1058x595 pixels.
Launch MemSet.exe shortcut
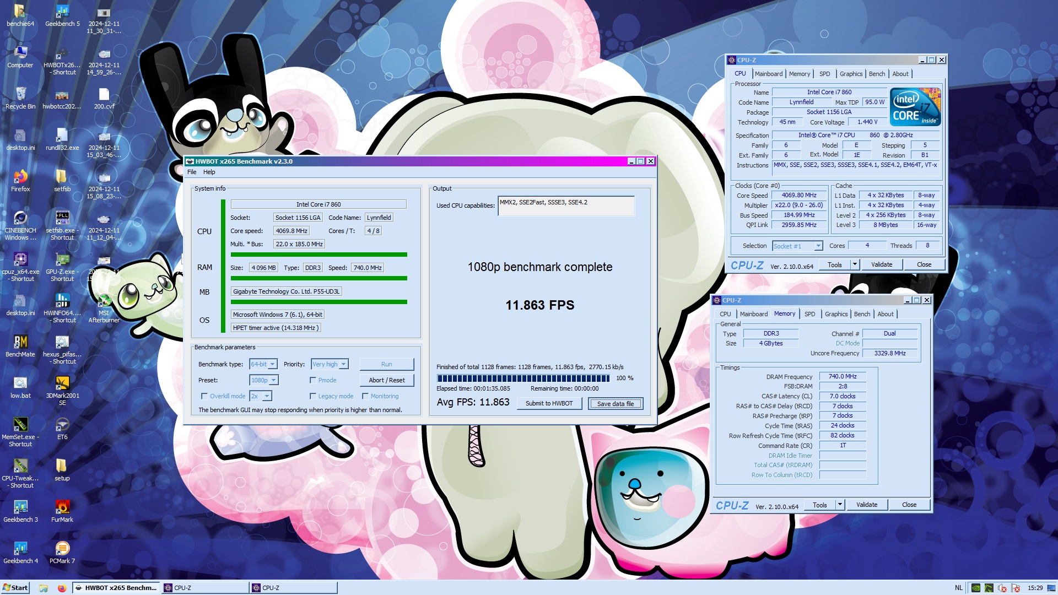(x=20, y=432)
